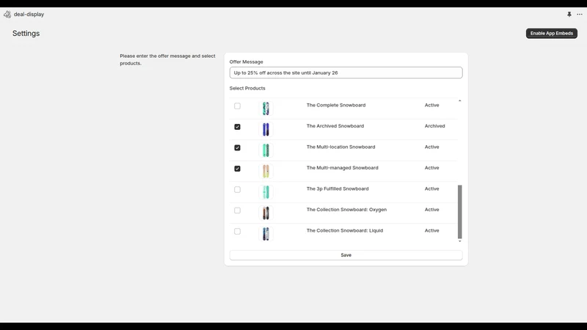
Task: Click the deal-display app logo icon
Action: click(7, 14)
